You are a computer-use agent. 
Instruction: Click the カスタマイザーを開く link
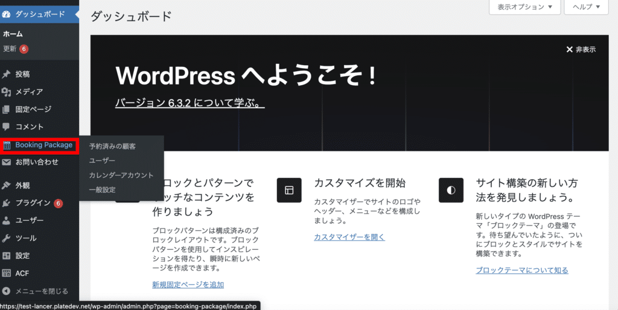349,237
